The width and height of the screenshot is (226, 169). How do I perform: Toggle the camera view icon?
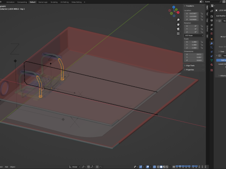coord(178,29)
